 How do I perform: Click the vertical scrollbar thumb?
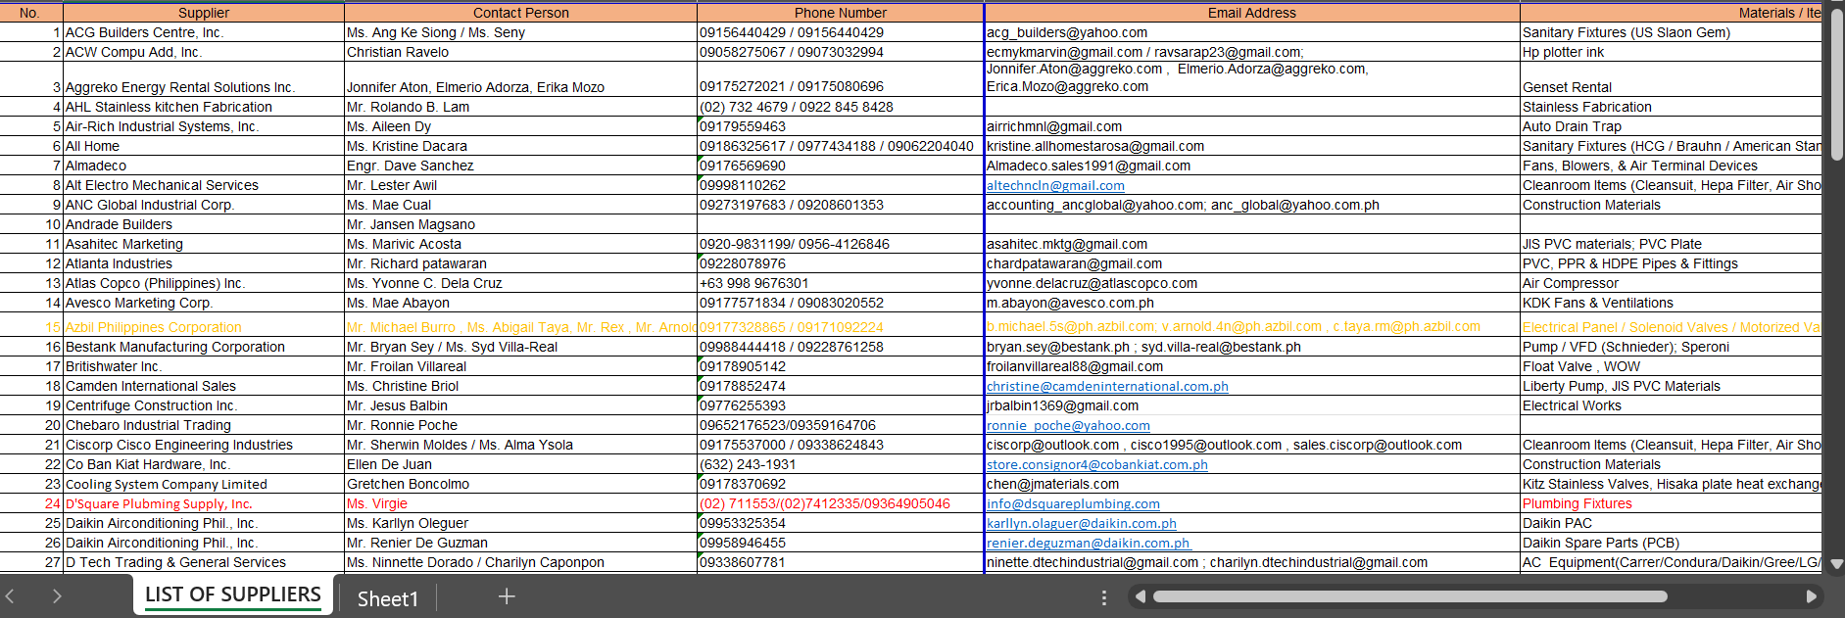[1837, 85]
